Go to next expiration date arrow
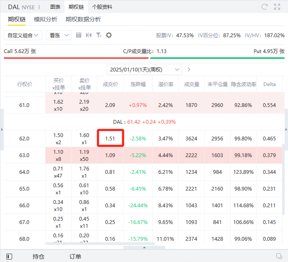 189,69
